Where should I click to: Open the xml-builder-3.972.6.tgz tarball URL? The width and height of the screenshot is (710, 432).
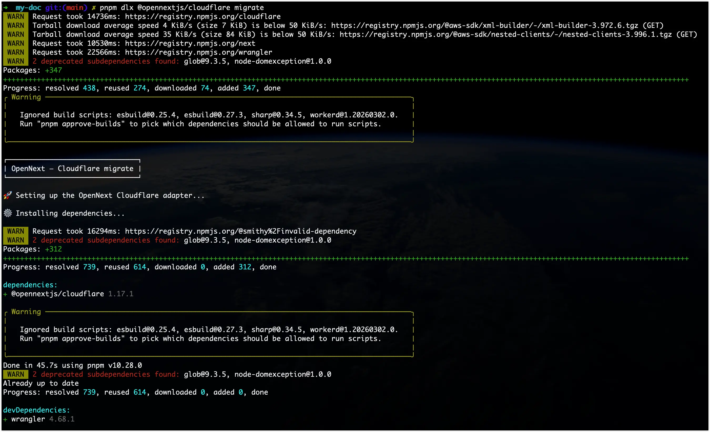[484, 26]
